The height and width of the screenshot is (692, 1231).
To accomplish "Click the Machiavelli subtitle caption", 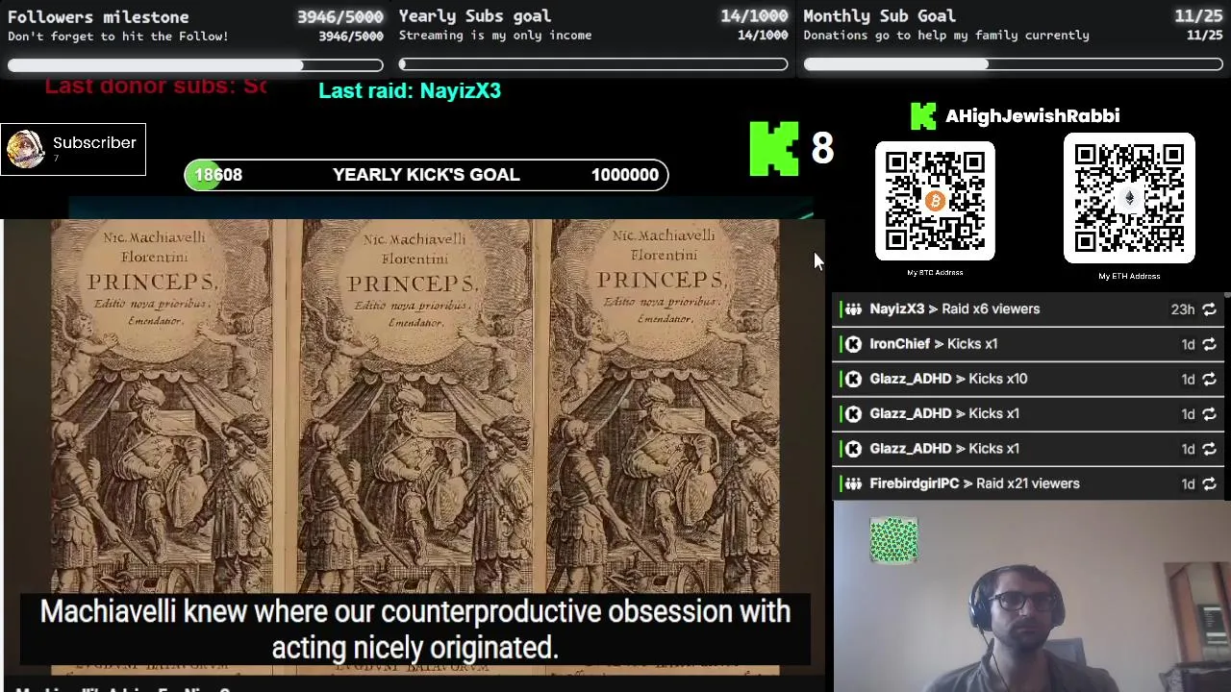I will (x=415, y=630).
